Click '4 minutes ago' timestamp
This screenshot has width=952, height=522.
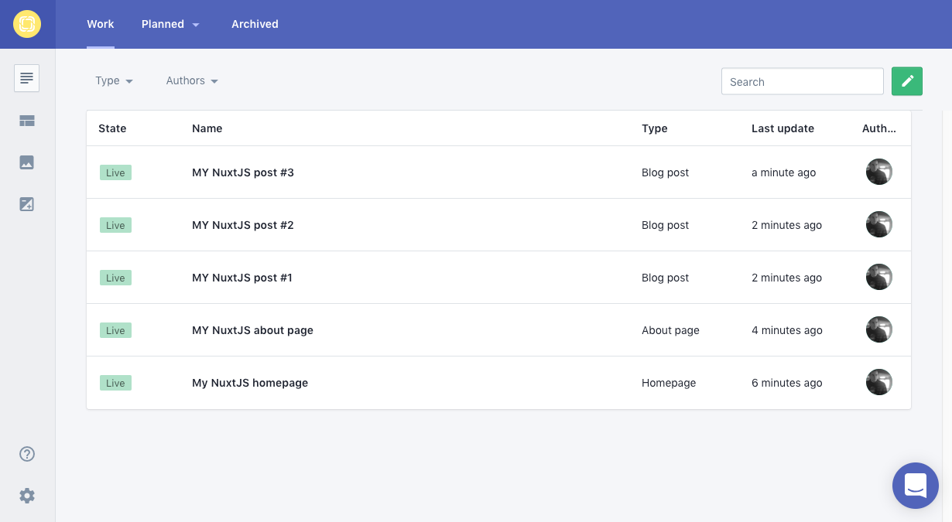pyautogui.click(x=787, y=330)
